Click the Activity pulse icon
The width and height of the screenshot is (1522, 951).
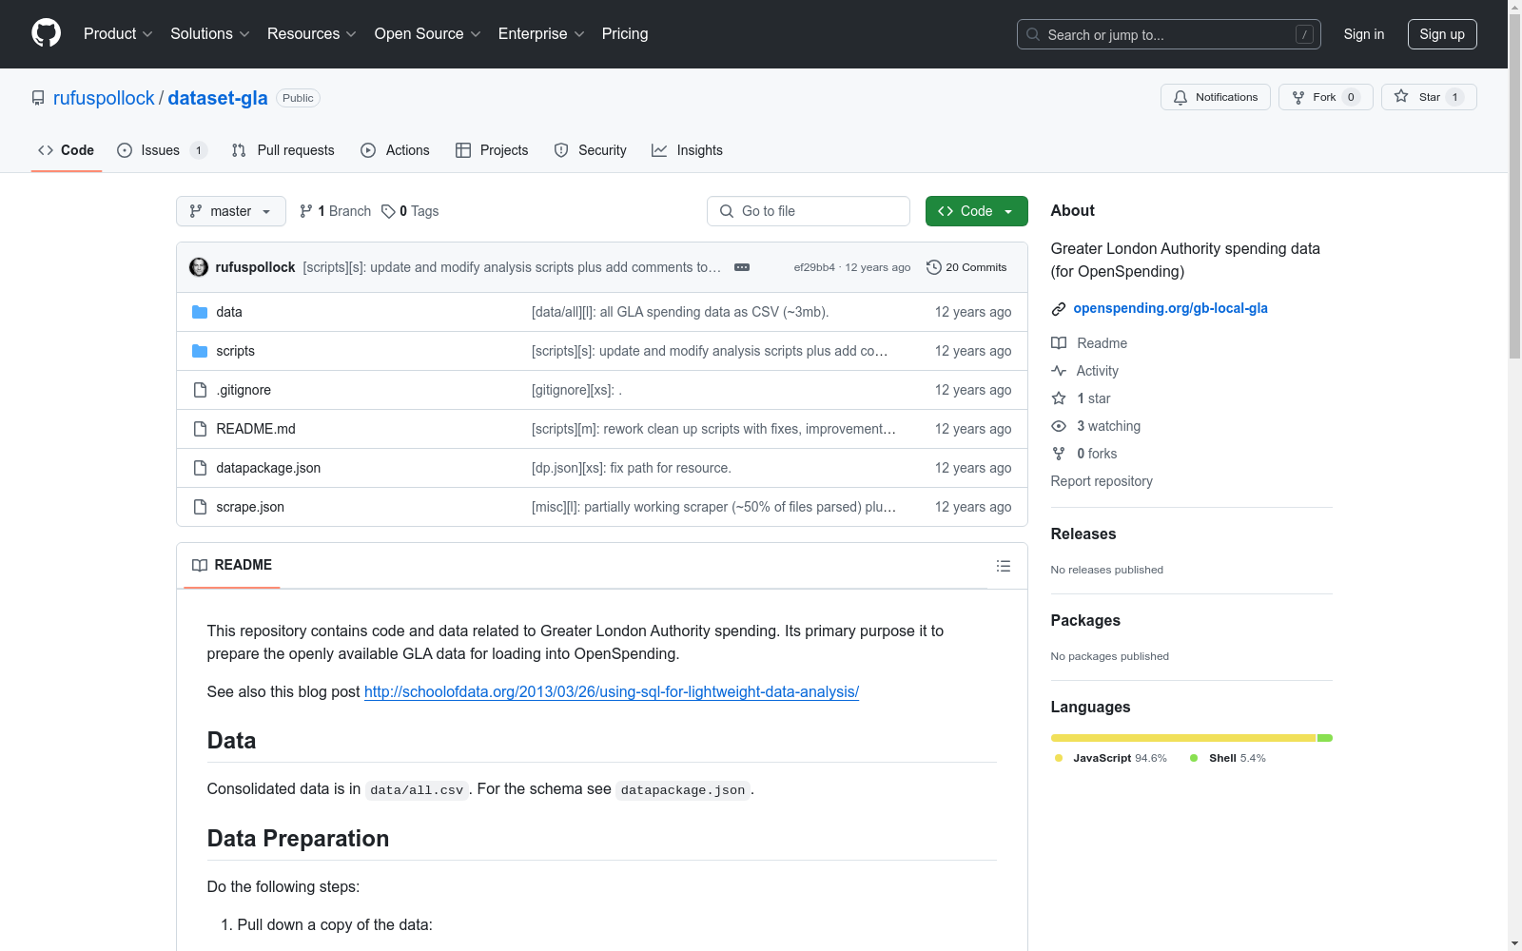[x=1059, y=371]
